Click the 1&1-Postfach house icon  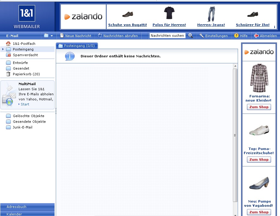click(8, 43)
